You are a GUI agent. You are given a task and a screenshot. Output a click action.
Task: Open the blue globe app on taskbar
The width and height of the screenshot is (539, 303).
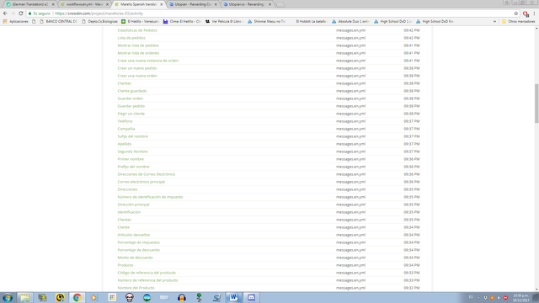coord(147,297)
